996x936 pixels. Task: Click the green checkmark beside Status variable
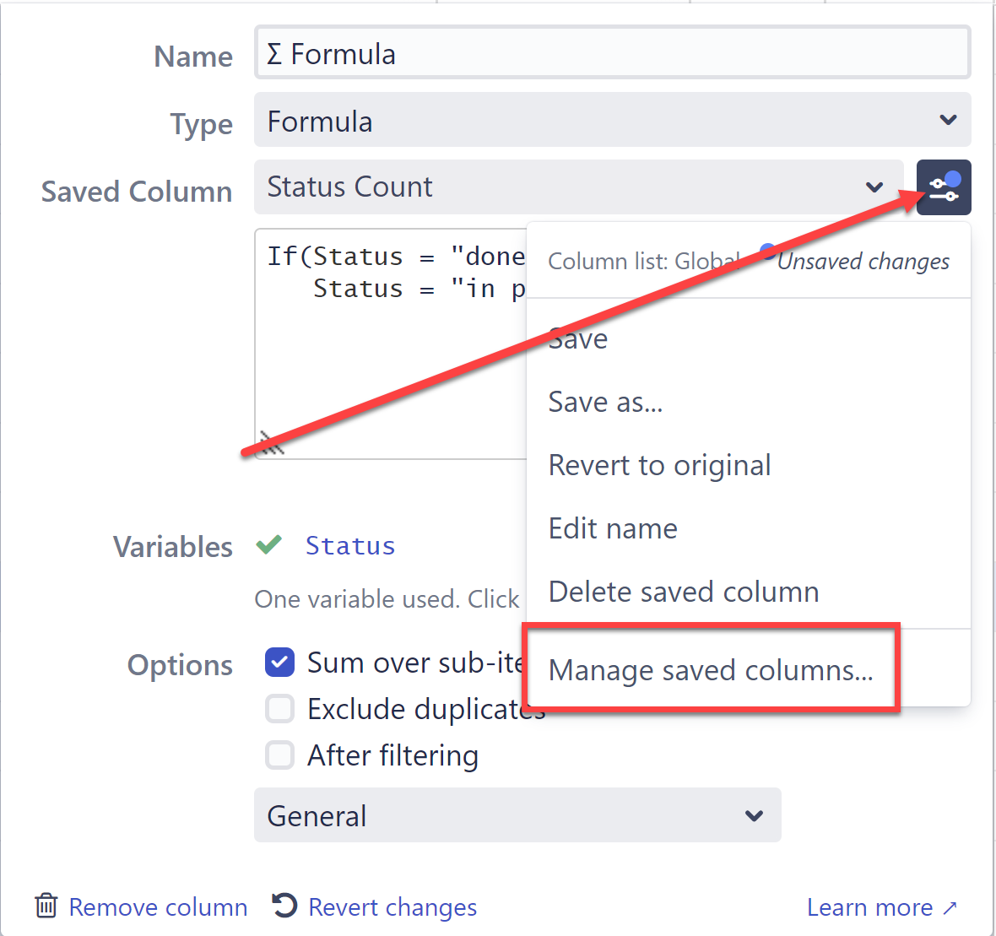(268, 544)
